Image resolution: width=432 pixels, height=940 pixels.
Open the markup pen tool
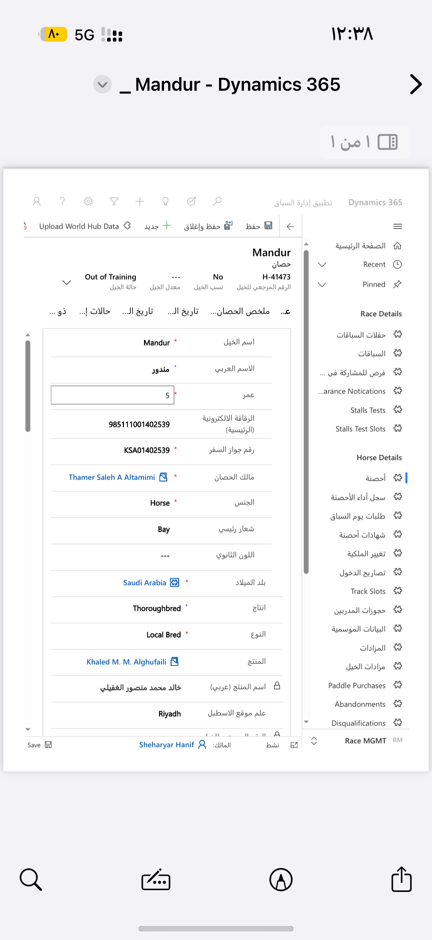click(x=281, y=879)
